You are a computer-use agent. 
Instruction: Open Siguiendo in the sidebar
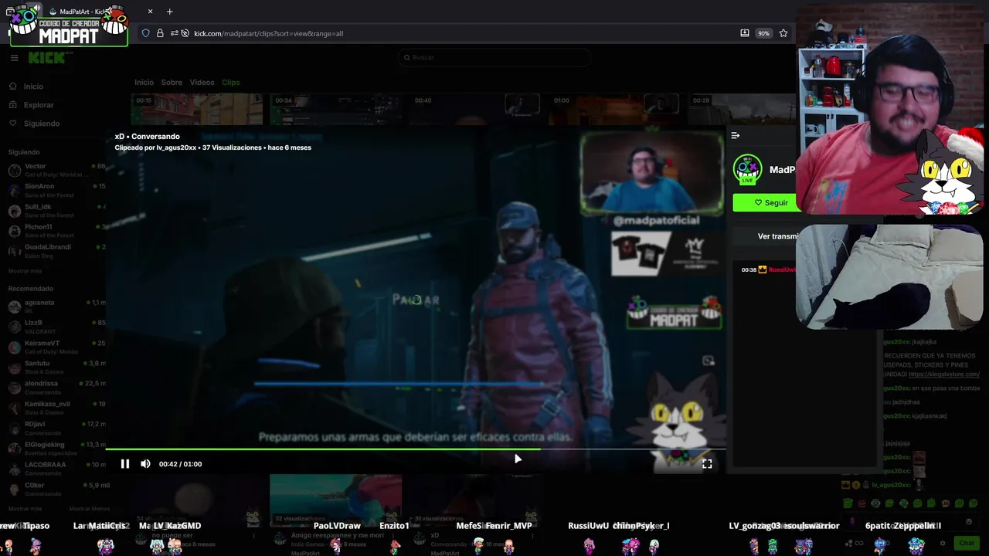[42, 124]
